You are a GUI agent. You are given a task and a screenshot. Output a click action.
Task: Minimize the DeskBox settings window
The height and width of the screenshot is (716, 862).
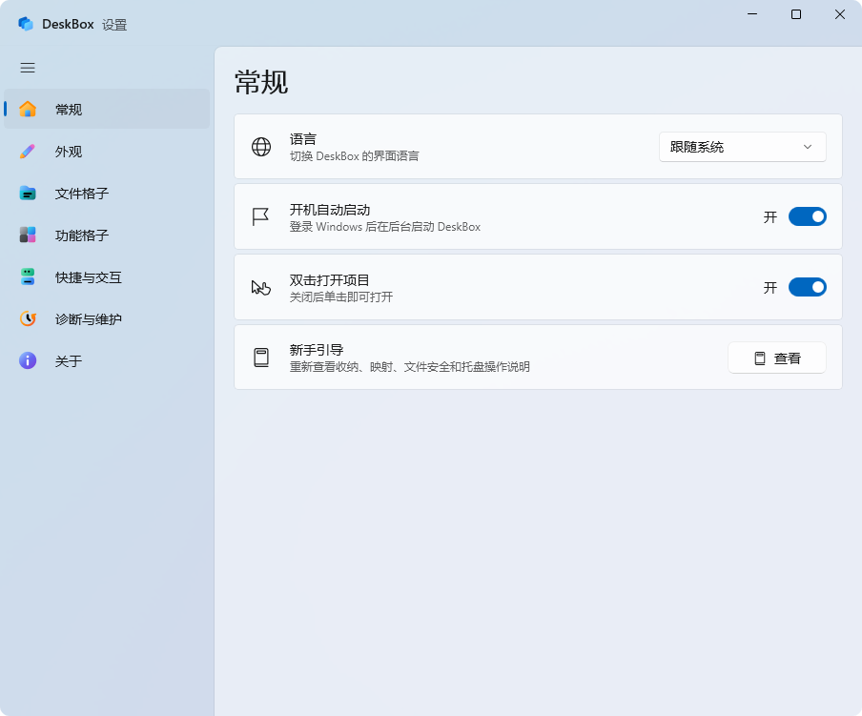point(752,14)
